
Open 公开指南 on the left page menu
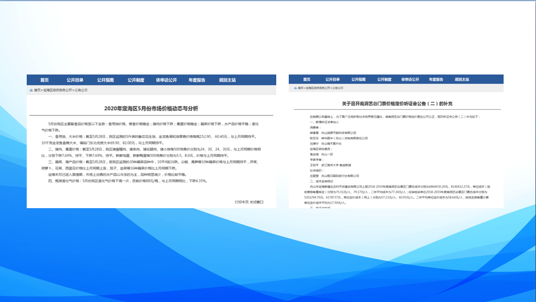(x=105, y=80)
